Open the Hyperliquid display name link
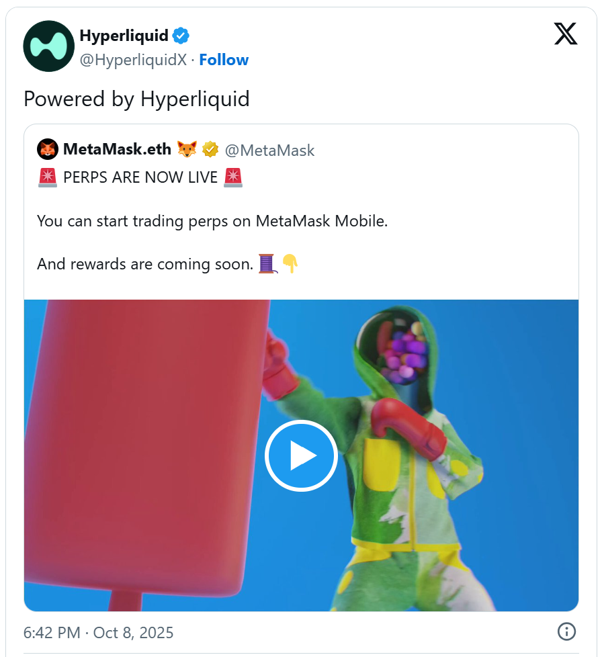 point(124,35)
